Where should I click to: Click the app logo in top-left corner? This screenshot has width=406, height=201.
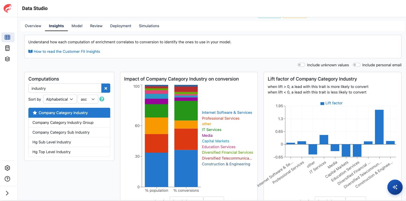point(8,8)
